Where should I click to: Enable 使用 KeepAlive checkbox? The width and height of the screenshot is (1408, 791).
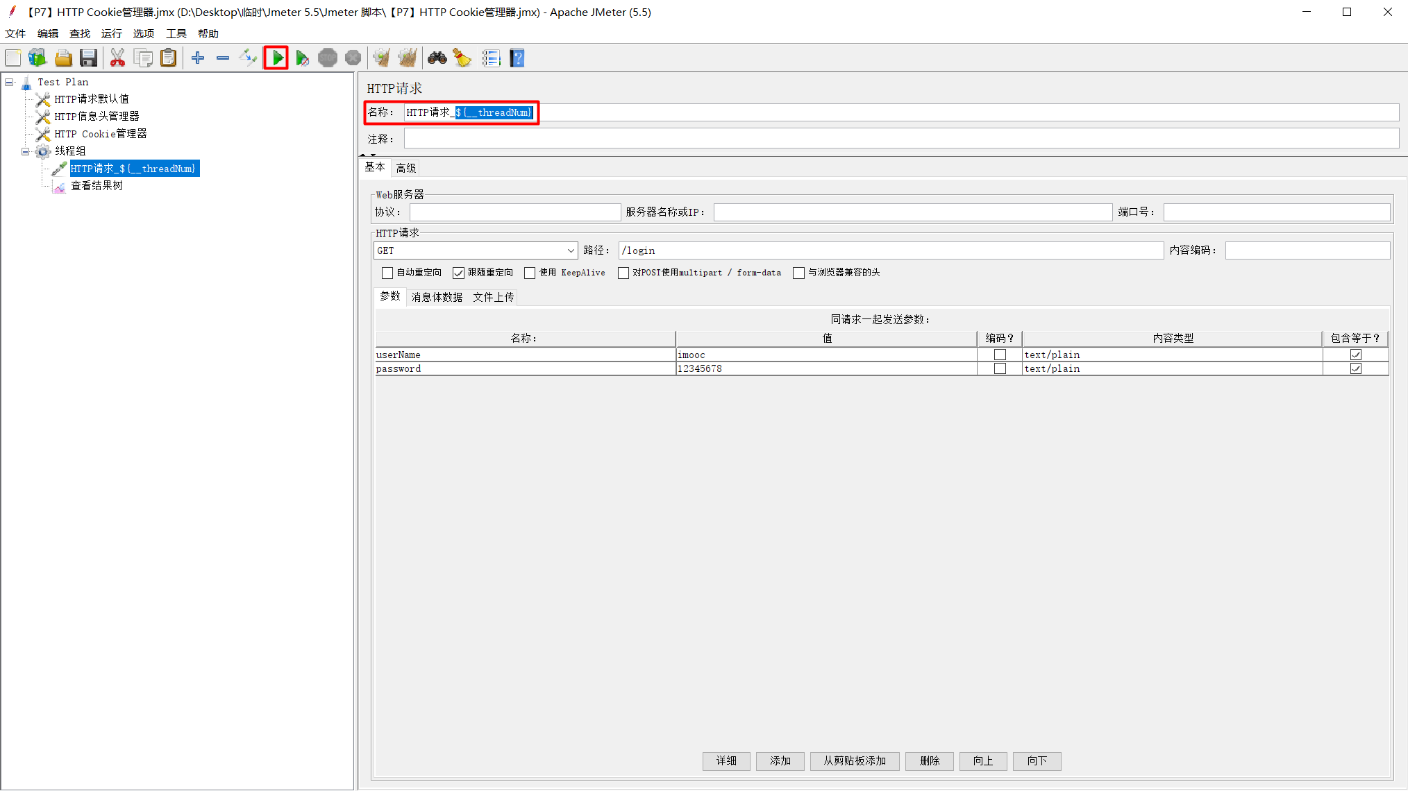coord(530,273)
